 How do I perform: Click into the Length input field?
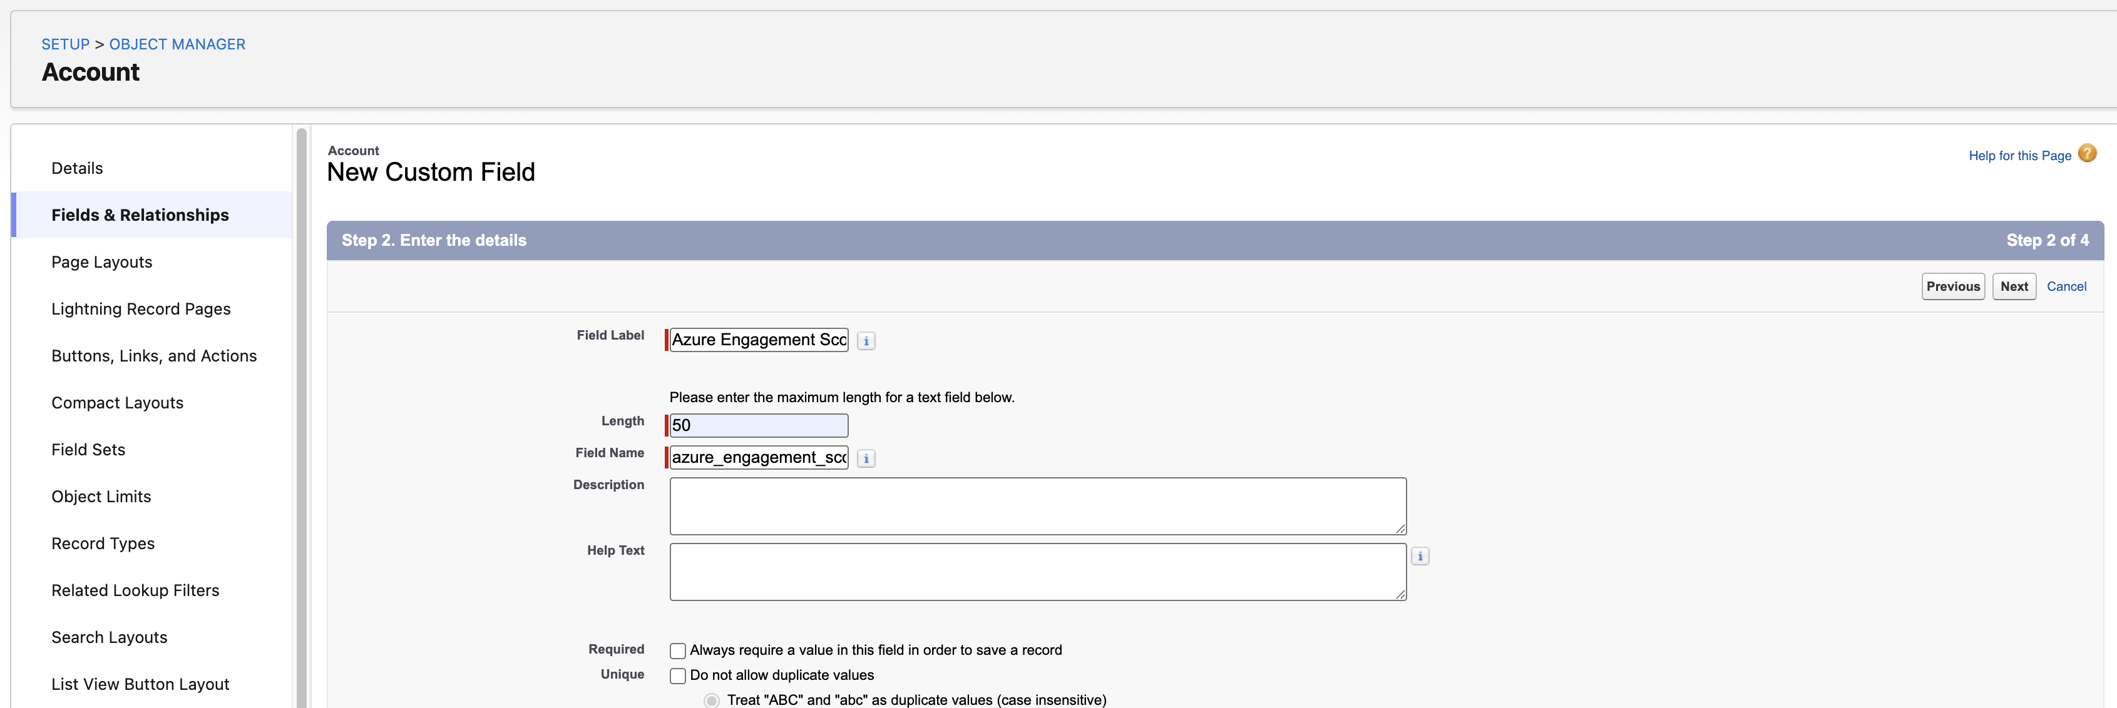point(759,425)
